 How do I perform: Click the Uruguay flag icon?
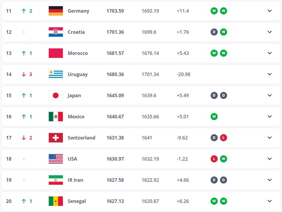[56, 74]
